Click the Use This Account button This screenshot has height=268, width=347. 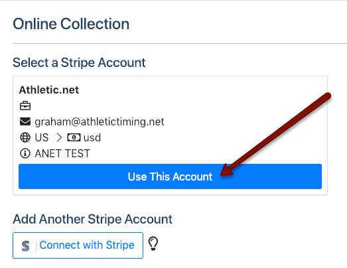[x=170, y=176]
